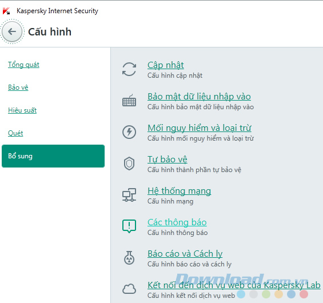Click the lightning bolt threats icon
This screenshot has width=323, height=303.
pos(129,132)
